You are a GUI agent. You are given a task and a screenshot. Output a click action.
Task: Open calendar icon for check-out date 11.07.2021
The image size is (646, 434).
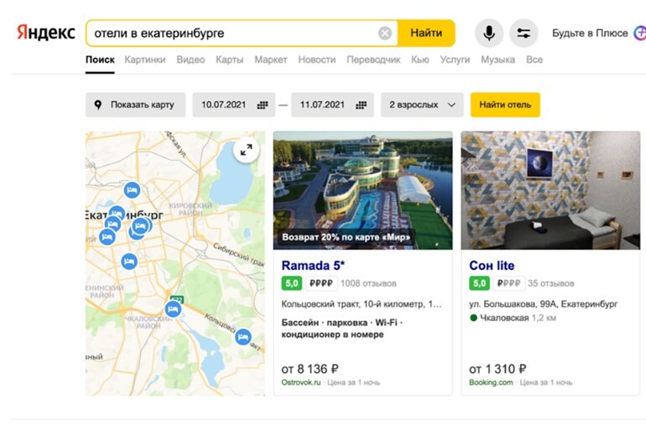point(361,105)
